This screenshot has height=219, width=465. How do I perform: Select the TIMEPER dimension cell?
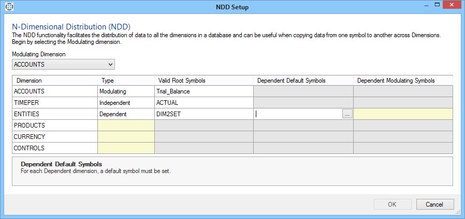tap(54, 103)
